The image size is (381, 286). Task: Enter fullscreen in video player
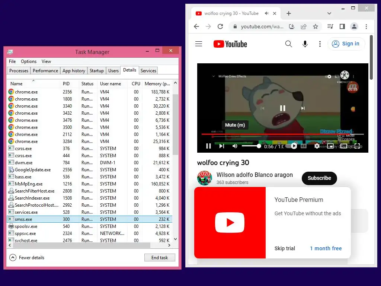click(357, 146)
